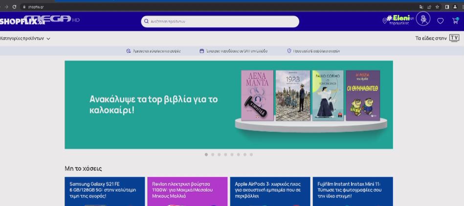
Task: Select the fifth carousel dot
Action: click(232, 155)
